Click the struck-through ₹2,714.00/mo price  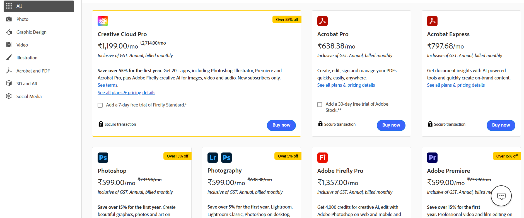[x=153, y=43]
